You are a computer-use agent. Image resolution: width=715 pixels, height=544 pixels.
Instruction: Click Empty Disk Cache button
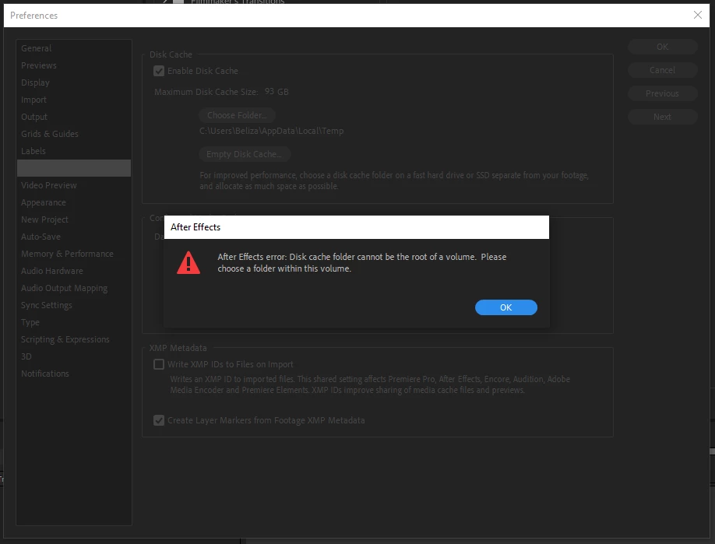[x=245, y=154]
